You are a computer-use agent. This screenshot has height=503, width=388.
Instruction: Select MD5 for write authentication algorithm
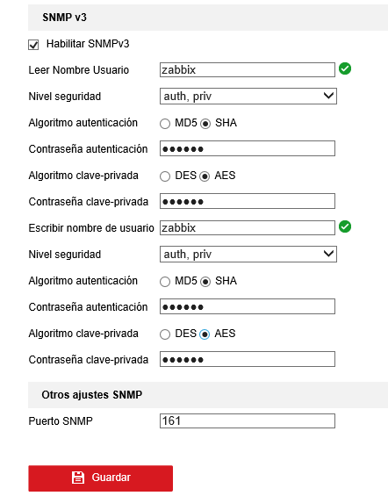[165, 282]
